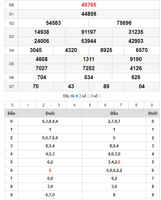The height and width of the screenshot is (200, 161).
Task: Click the left "Đầu" column header
Action: click(x=11, y=113)
